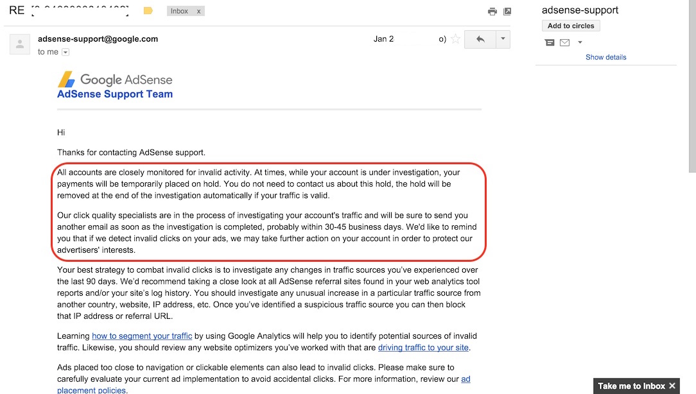The image size is (696, 394).
Task: Follow the 'how to segment your traffic' link
Action: tap(142, 336)
